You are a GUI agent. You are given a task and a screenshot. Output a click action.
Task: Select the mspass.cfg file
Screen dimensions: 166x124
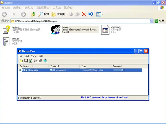(x=111, y=30)
